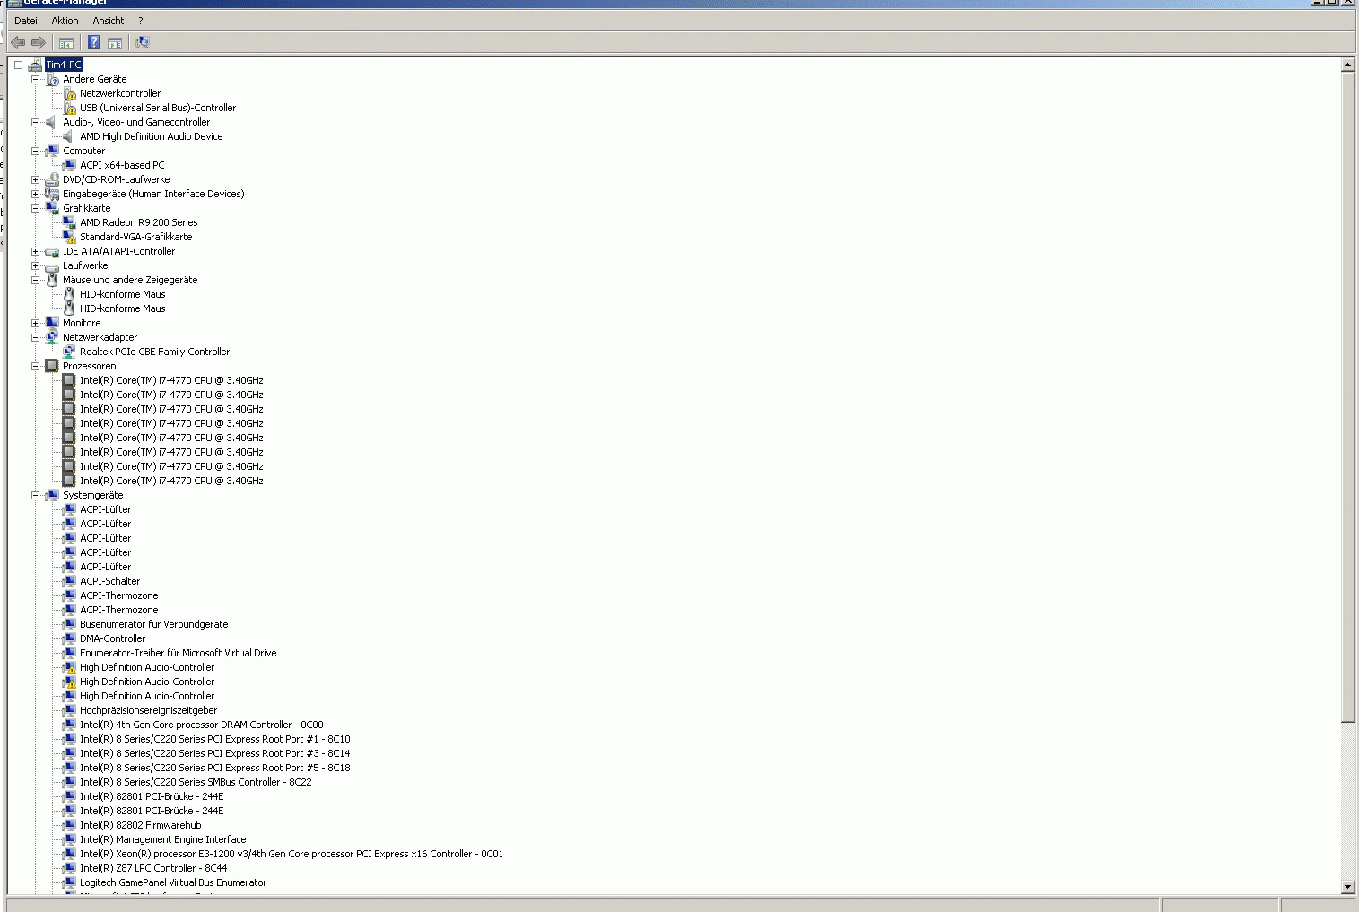Click the AMD High Definition Audio Device speaker icon
Viewport: 1359px width, 912px height.
coord(69,136)
